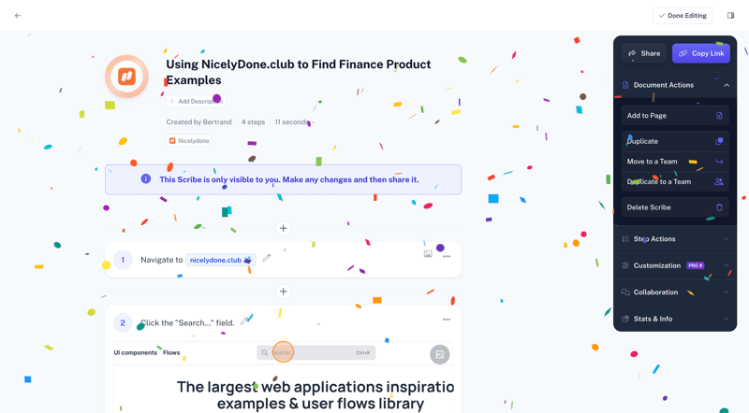
Task: Collapse the Document Actions section
Action: [x=726, y=85]
